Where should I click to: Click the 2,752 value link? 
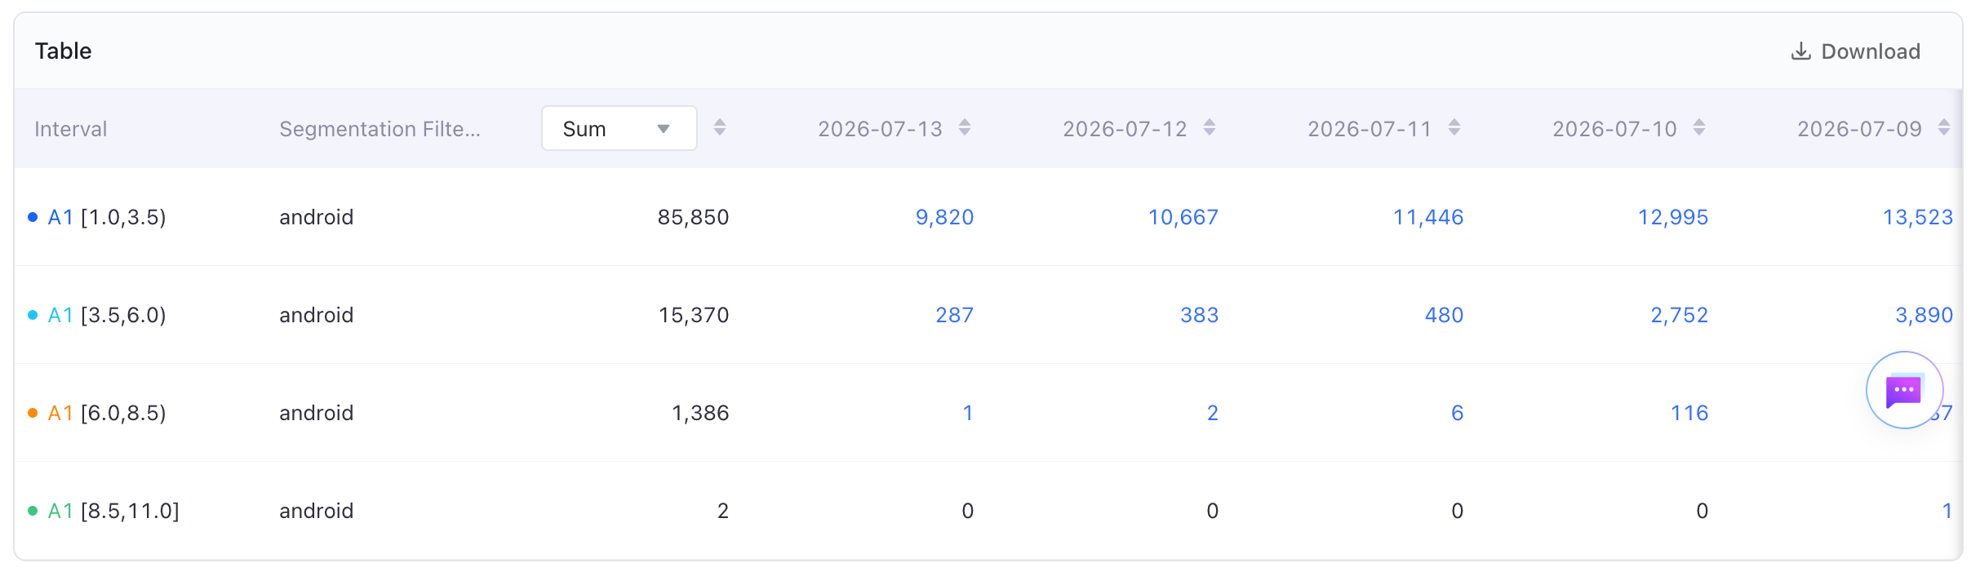(x=1679, y=315)
